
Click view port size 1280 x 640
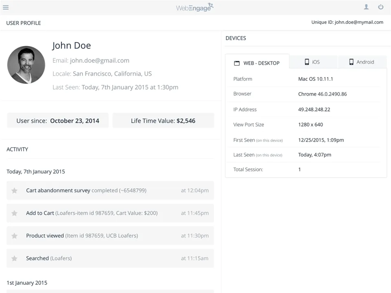310,125
